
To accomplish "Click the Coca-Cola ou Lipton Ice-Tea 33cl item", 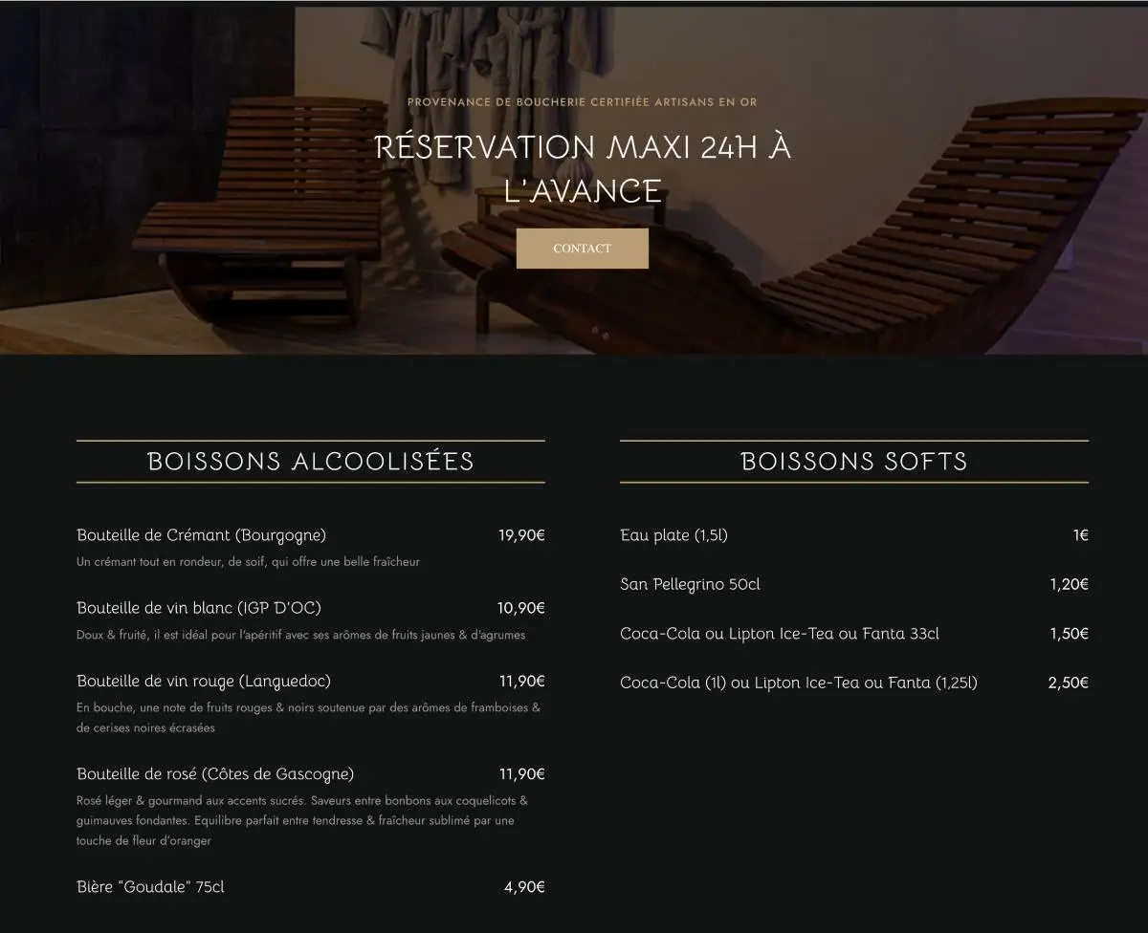I will click(780, 634).
